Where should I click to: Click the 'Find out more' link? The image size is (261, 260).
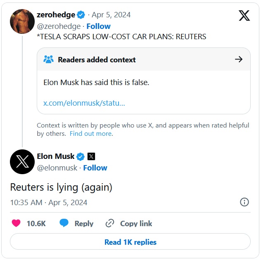(x=90, y=133)
